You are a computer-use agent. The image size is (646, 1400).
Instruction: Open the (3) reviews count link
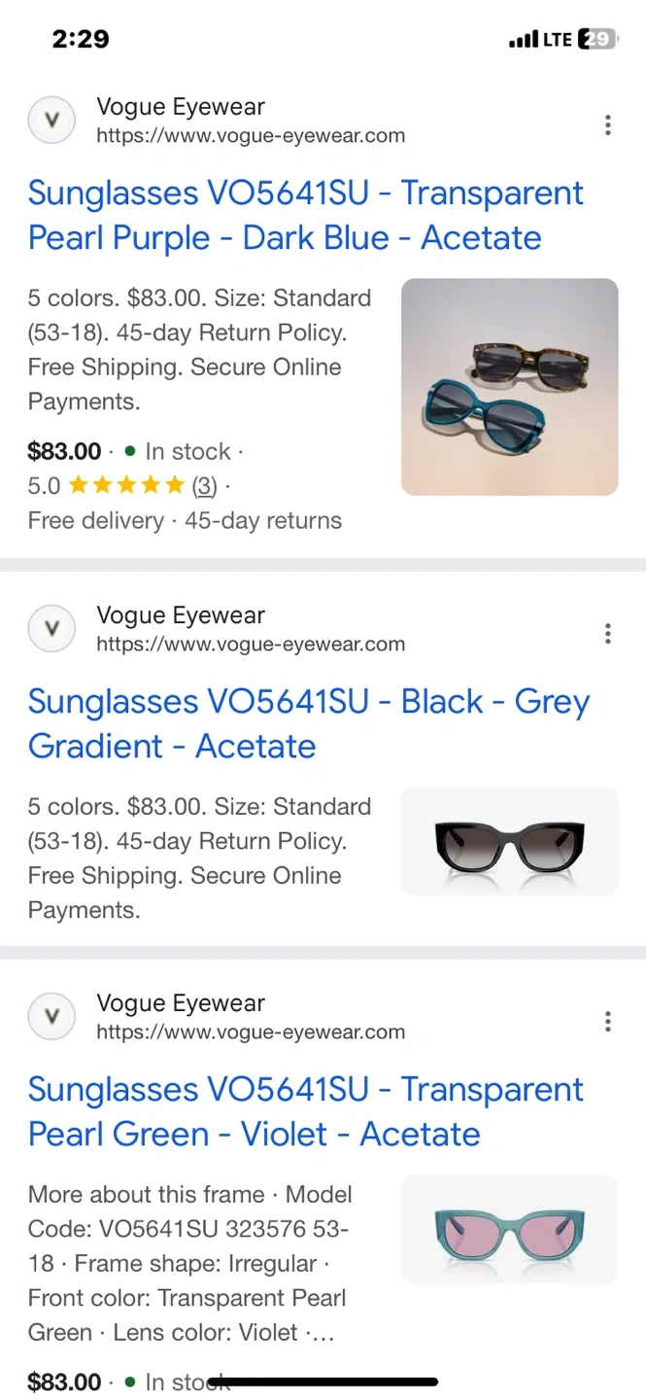pyautogui.click(x=204, y=485)
